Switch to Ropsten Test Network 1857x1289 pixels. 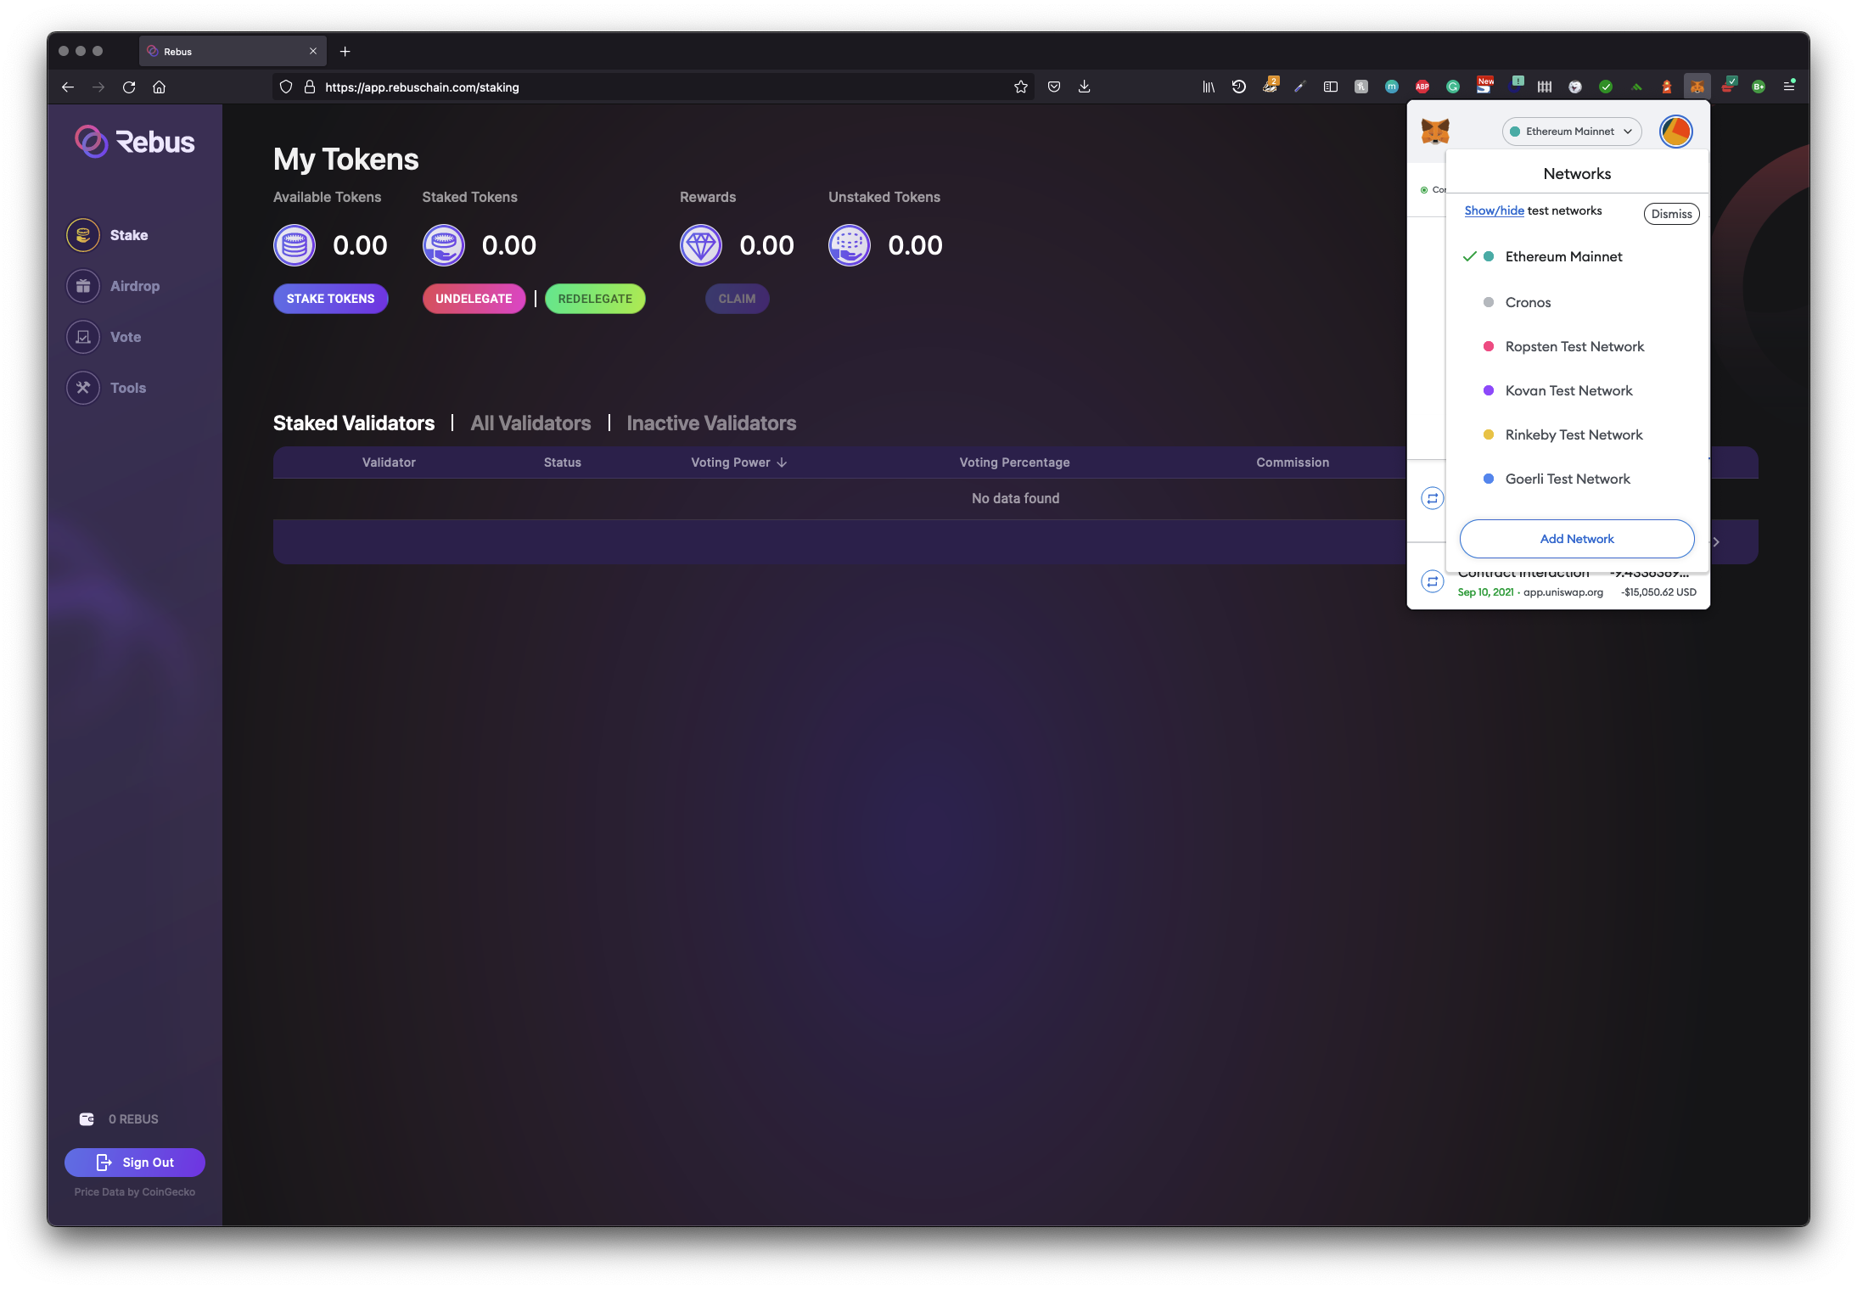coord(1577,346)
